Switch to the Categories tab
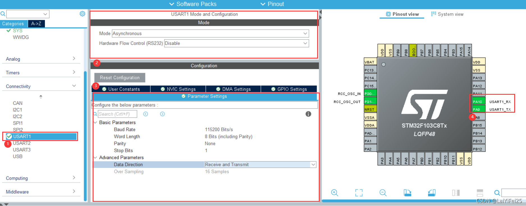The height and width of the screenshot is (206, 526). click(x=13, y=24)
